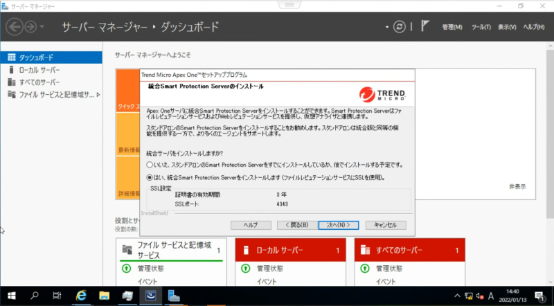Open the dropdown arrow beside refresh icon
Screen dimensions: 554x306
point(387,27)
